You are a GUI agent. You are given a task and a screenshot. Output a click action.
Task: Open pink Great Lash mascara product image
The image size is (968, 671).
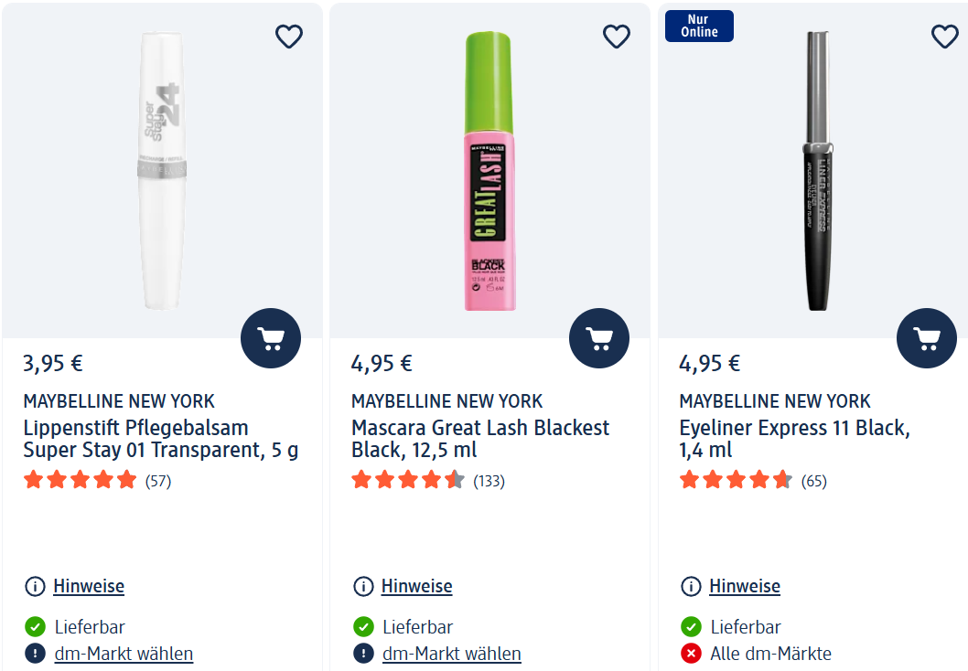pyautogui.click(x=489, y=171)
